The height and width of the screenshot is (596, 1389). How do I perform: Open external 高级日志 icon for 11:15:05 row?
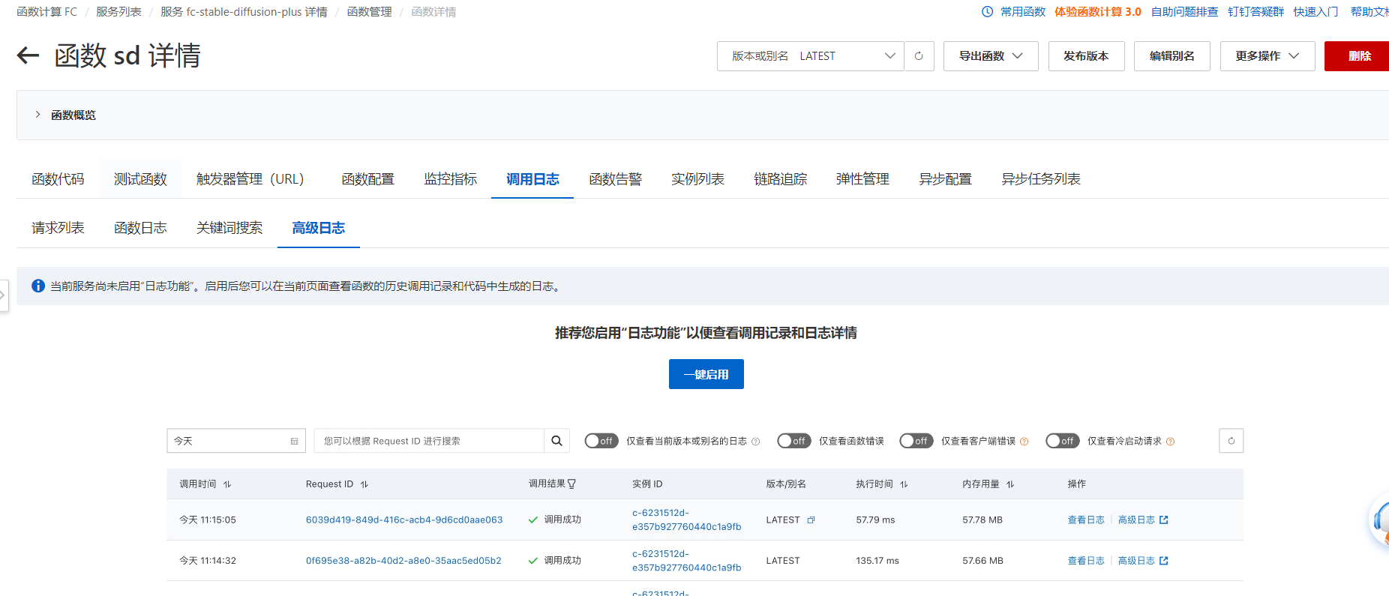coord(1164,520)
